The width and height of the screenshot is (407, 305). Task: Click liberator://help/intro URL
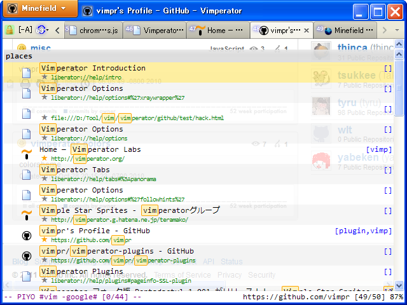pos(86,78)
